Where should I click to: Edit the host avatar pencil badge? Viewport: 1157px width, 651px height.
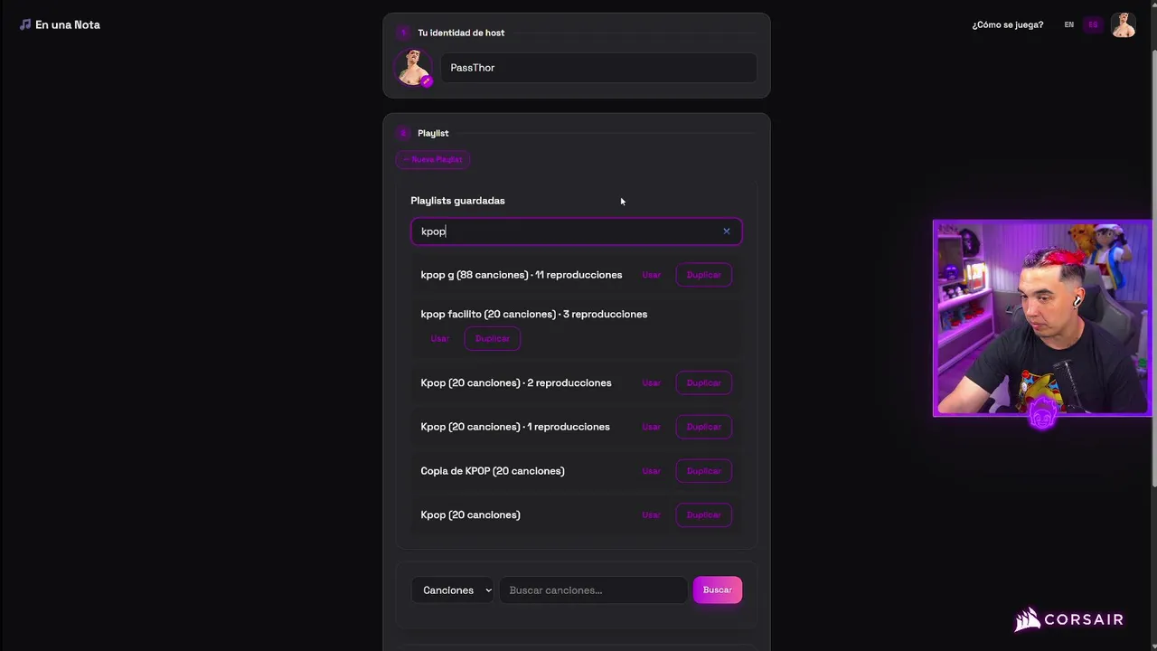coord(427,81)
